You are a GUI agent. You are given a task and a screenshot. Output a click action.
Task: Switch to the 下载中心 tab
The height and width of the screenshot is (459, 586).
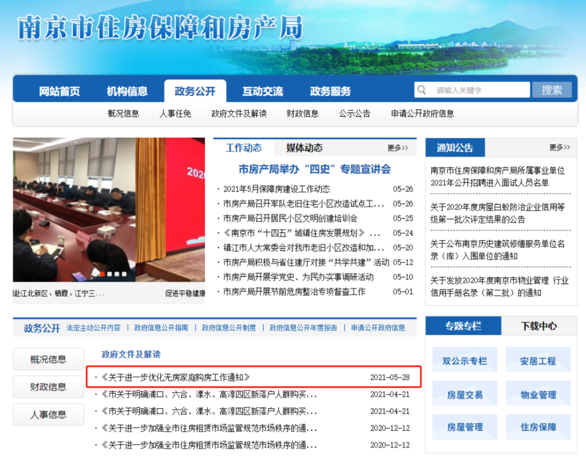(x=539, y=326)
